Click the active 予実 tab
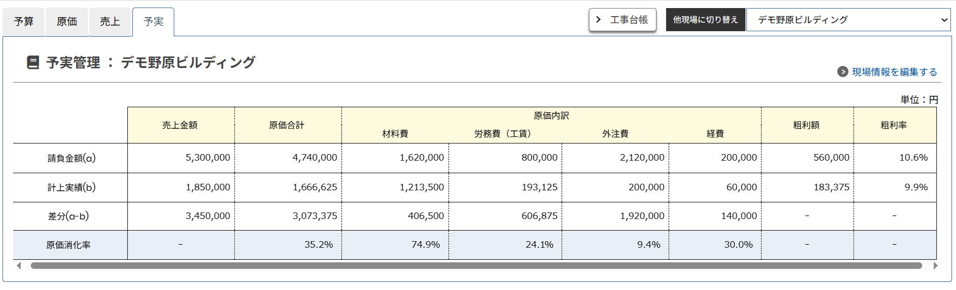The height and width of the screenshot is (290, 956). click(x=153, y=22)
